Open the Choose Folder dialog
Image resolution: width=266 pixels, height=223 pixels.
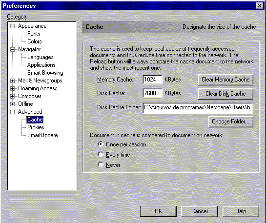point(230,122)
